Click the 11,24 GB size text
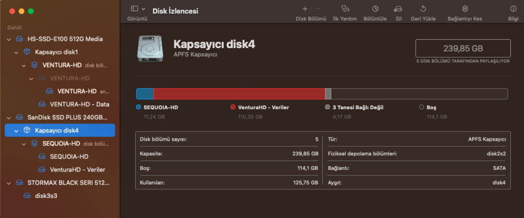The width and height of the screenshot is (524, 218). tap(154, 117)
